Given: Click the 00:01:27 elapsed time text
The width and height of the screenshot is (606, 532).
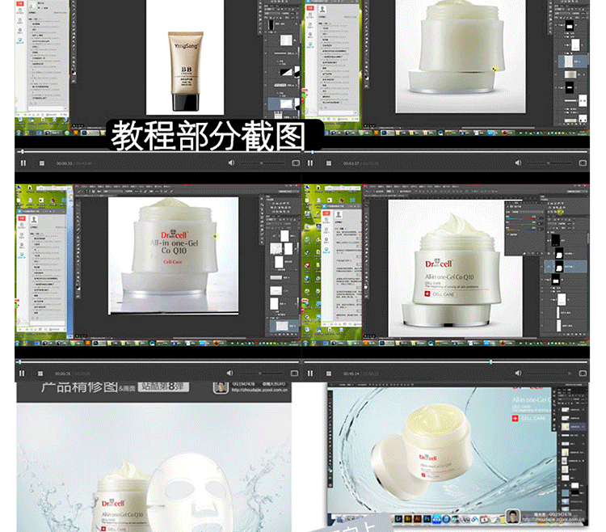Looking at the screenshot, I should click(351, 163).
